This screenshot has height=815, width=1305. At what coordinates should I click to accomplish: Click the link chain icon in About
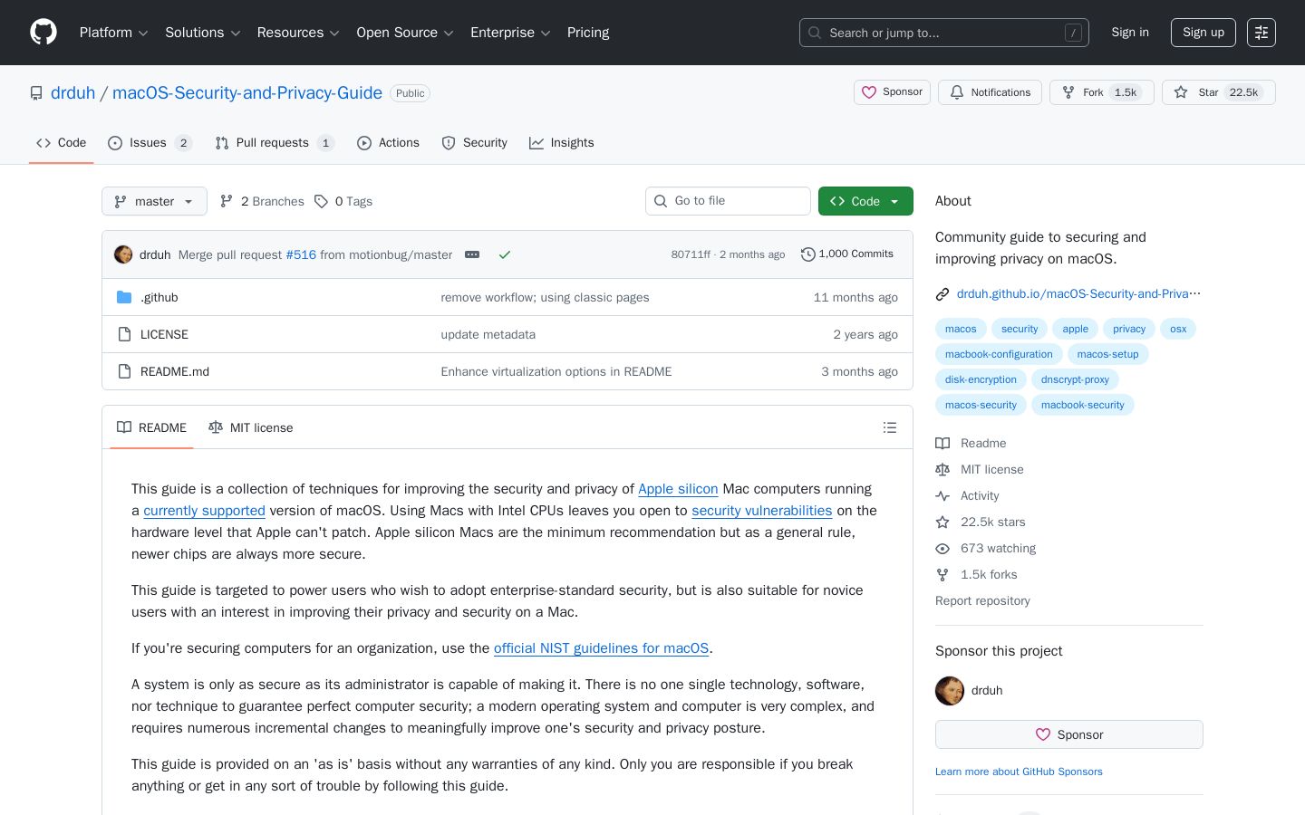pos(942,293)
